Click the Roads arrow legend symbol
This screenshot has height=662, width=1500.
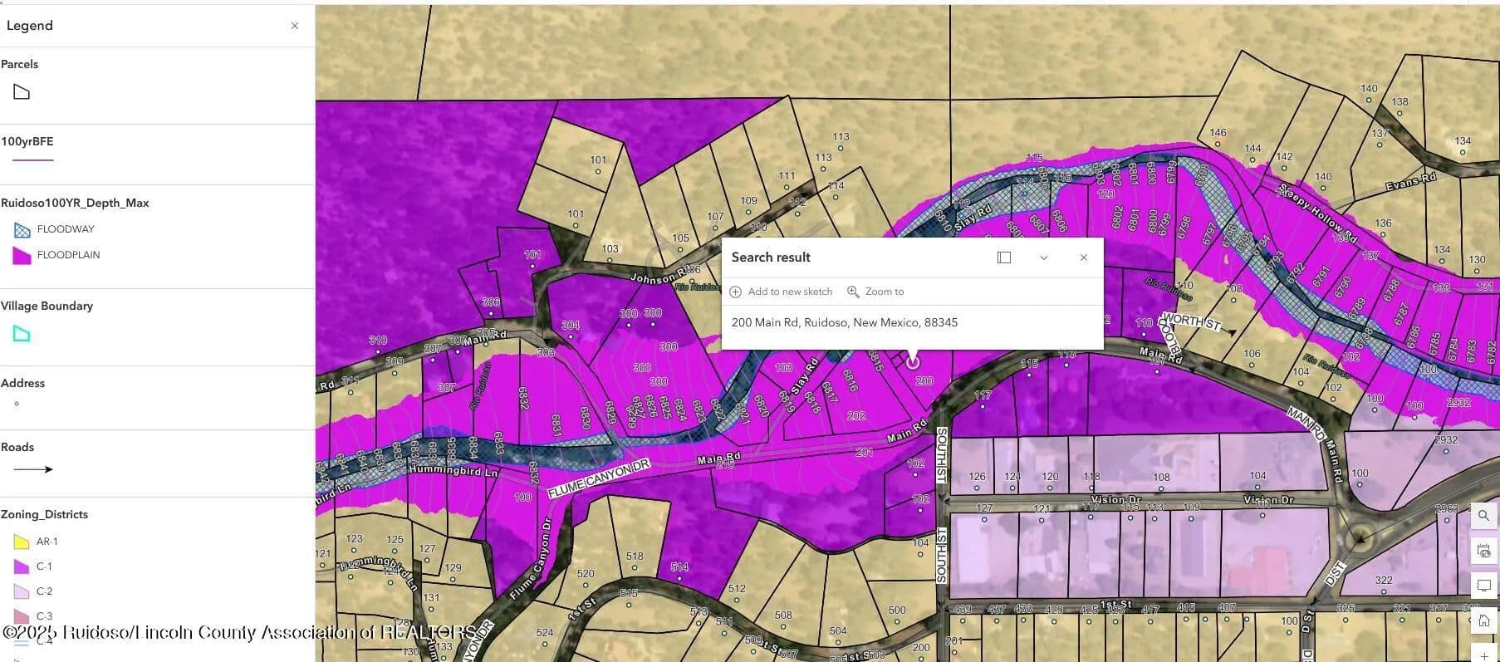click(33, 469)
